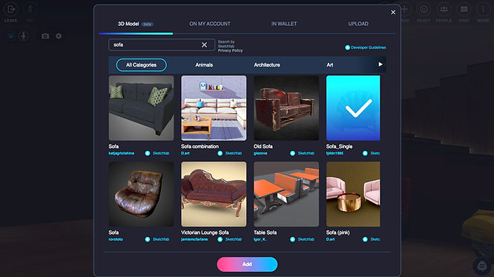Click the circular view icon beside avatar
The width and height of the screenshot is (494, 277).
11,36
